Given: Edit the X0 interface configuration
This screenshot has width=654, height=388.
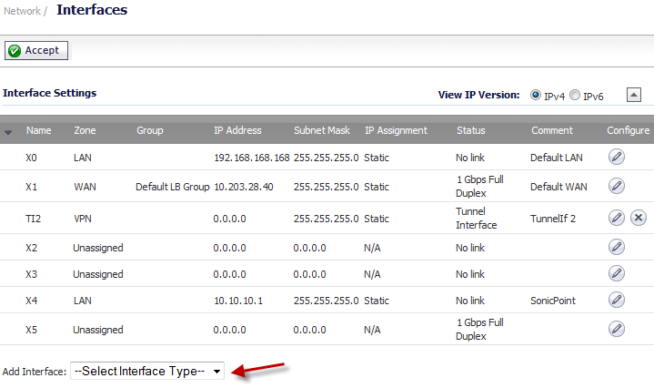Looking at the screenshot, I should [x=616, y=157].
